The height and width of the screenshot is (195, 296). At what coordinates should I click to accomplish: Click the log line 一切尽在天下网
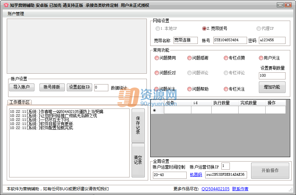click(x=40, y=120)
